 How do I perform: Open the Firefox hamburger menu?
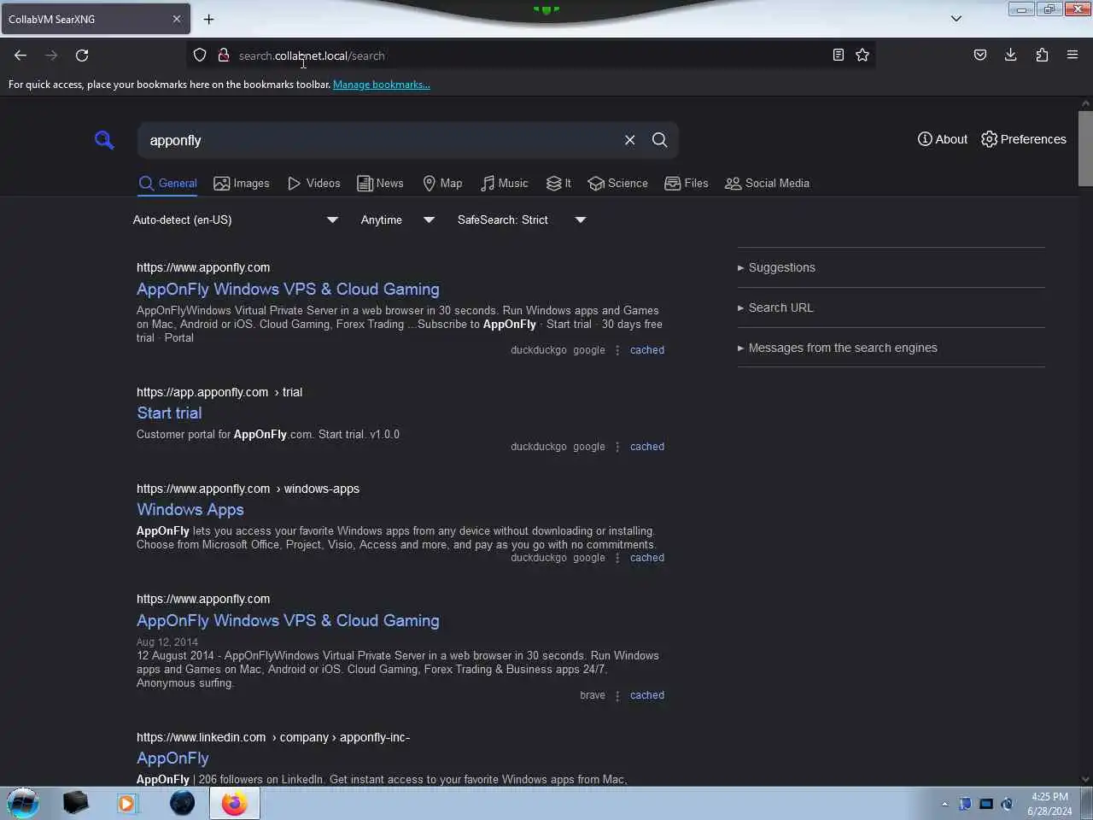pos(1073,55)
